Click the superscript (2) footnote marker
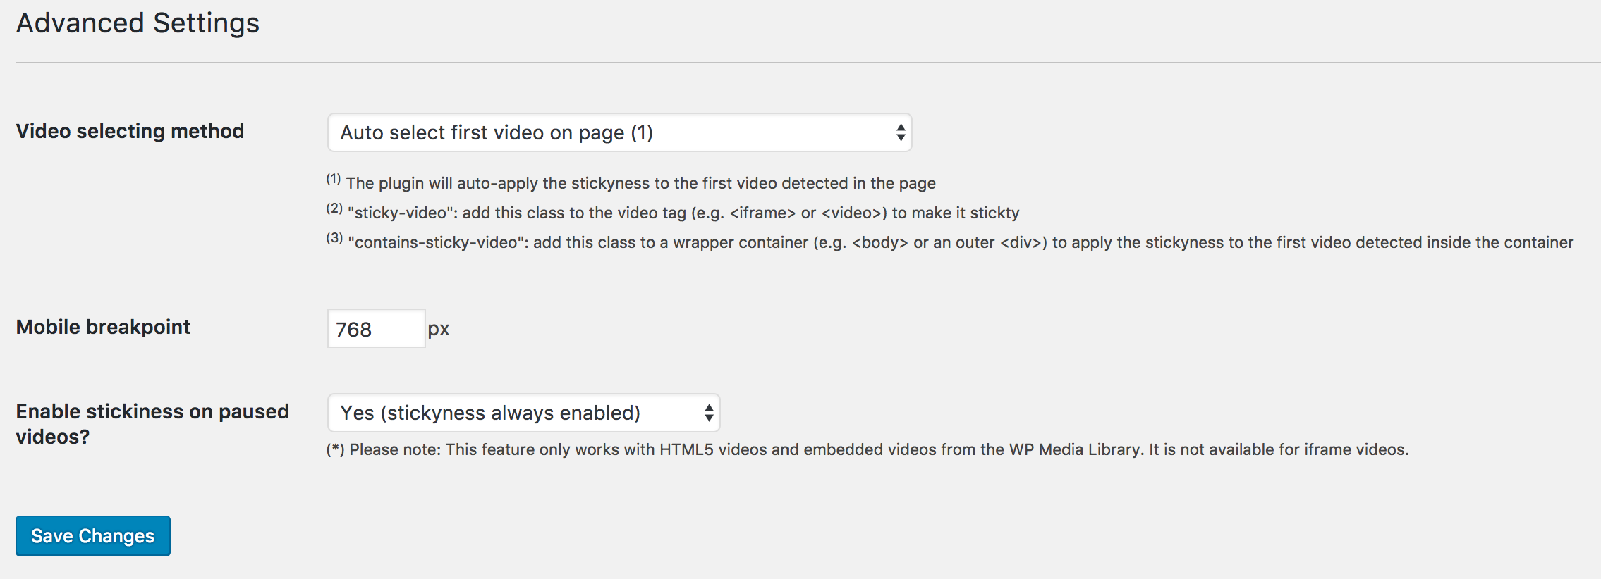The image size is (1601, 579). pos(334,208)
